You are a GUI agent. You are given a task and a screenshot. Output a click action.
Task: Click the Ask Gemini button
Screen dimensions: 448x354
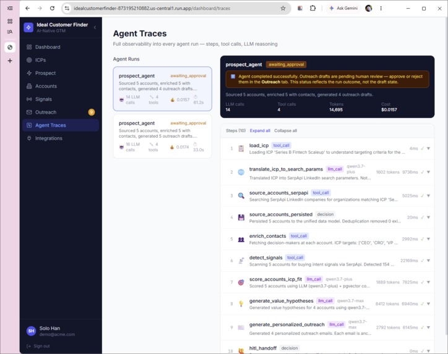coord(343,8)
